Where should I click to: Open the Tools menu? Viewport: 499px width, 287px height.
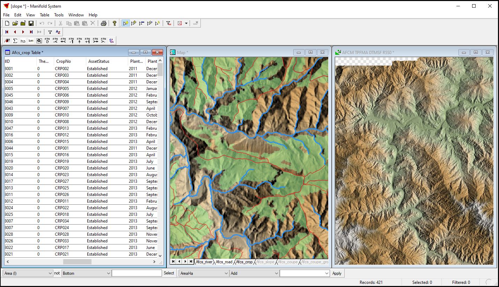[x=59, y=15]
